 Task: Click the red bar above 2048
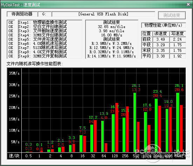pyautogui.click(x=159, y=129)
